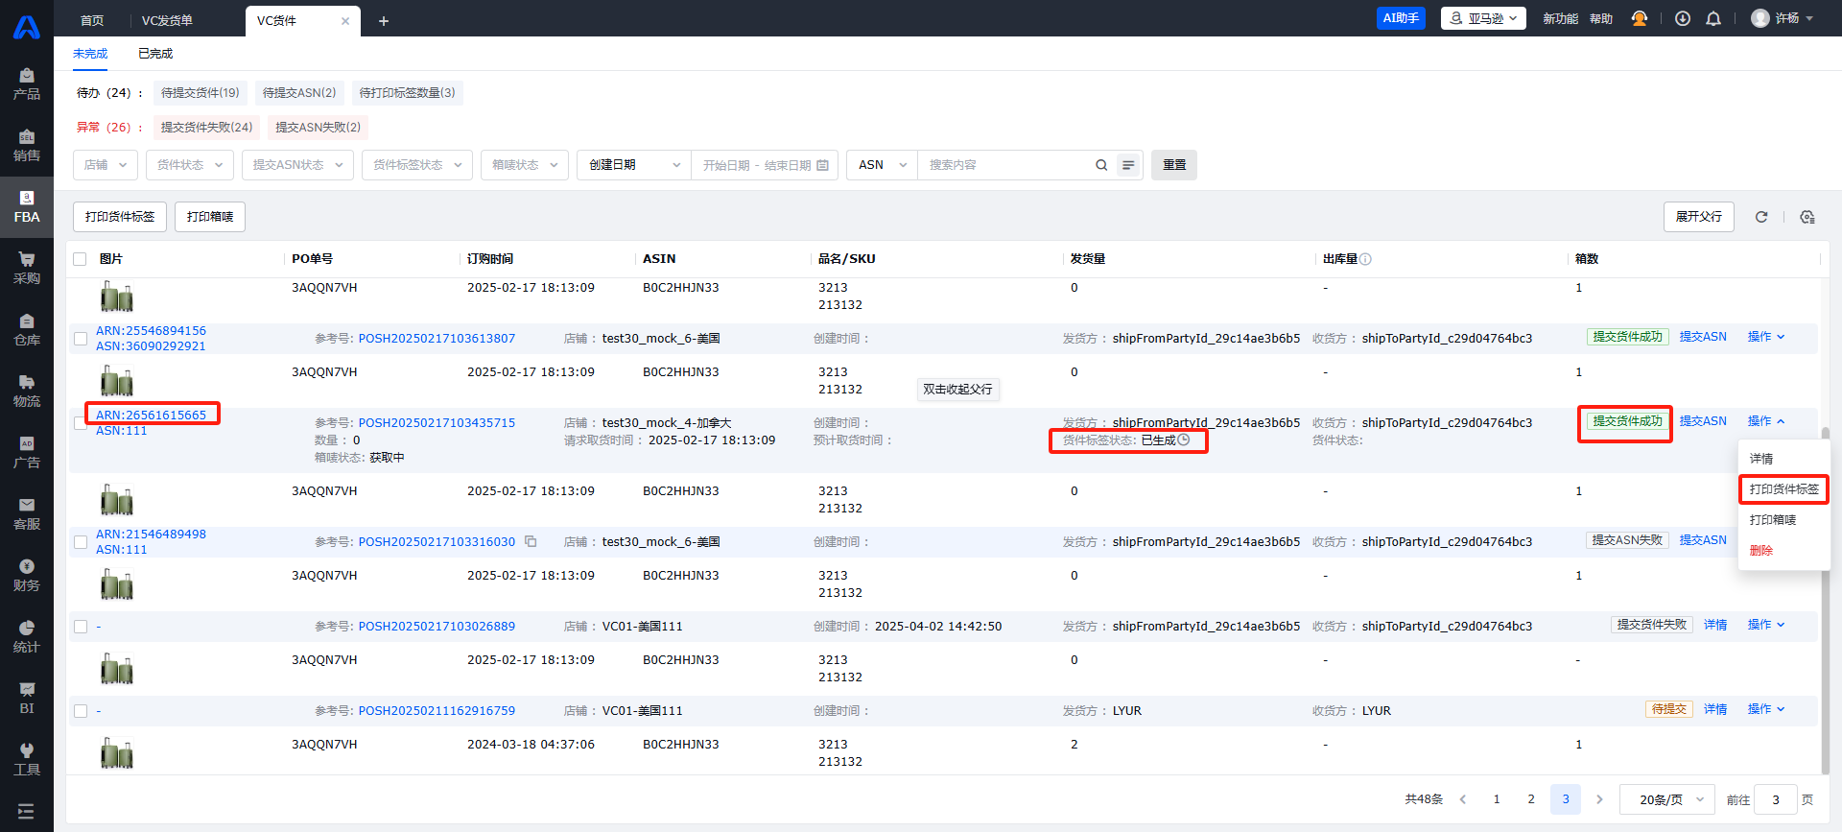Expand the 店铺 filter dropdown
1842x832 pixels.
[106, 165]
